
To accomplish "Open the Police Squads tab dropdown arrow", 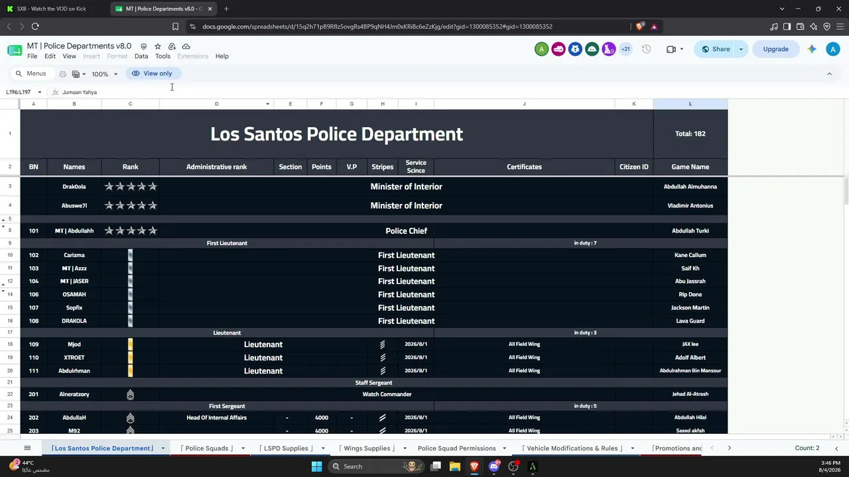I will (x=243, y=449).
